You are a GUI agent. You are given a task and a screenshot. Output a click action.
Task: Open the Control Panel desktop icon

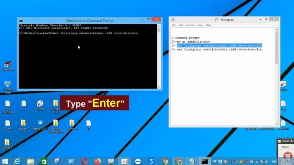pyautogui.click(x=8, y=87)
